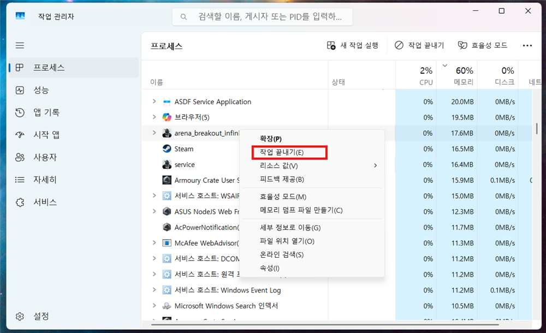This screenshot has width=546, height=333.
Task: Open the hamburger navigation menu
Action: coord(20,45)
